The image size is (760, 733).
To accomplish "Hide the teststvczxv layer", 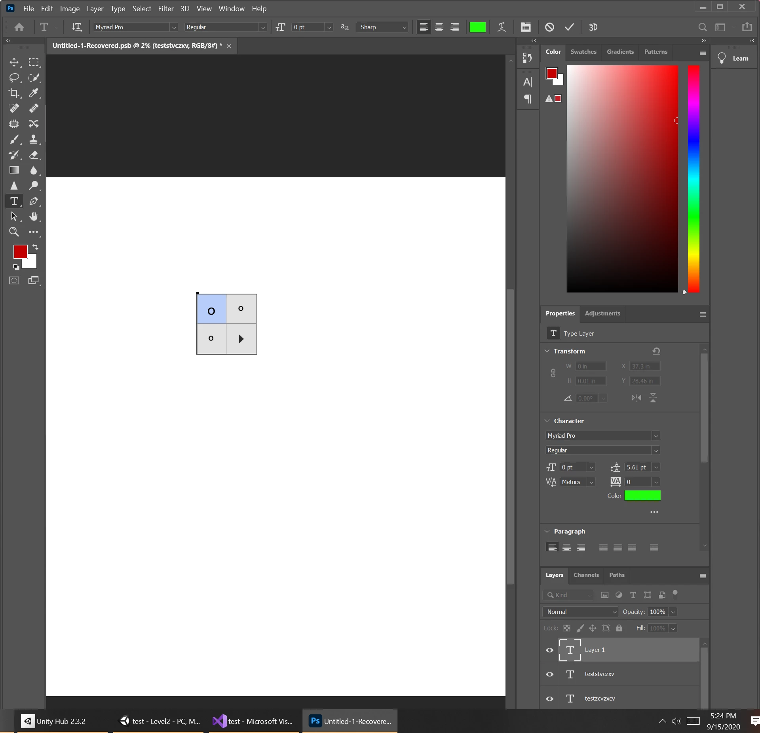I will tap(549, 674).
